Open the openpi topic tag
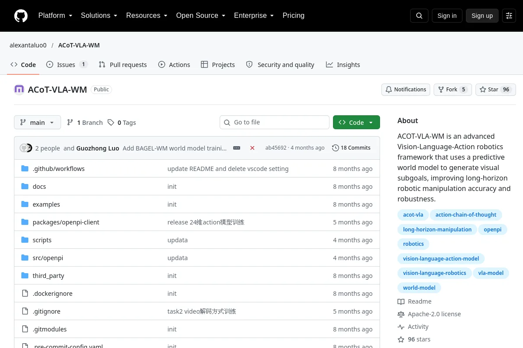The height and width of the screenshot is (348, 523). coord(492,230)
